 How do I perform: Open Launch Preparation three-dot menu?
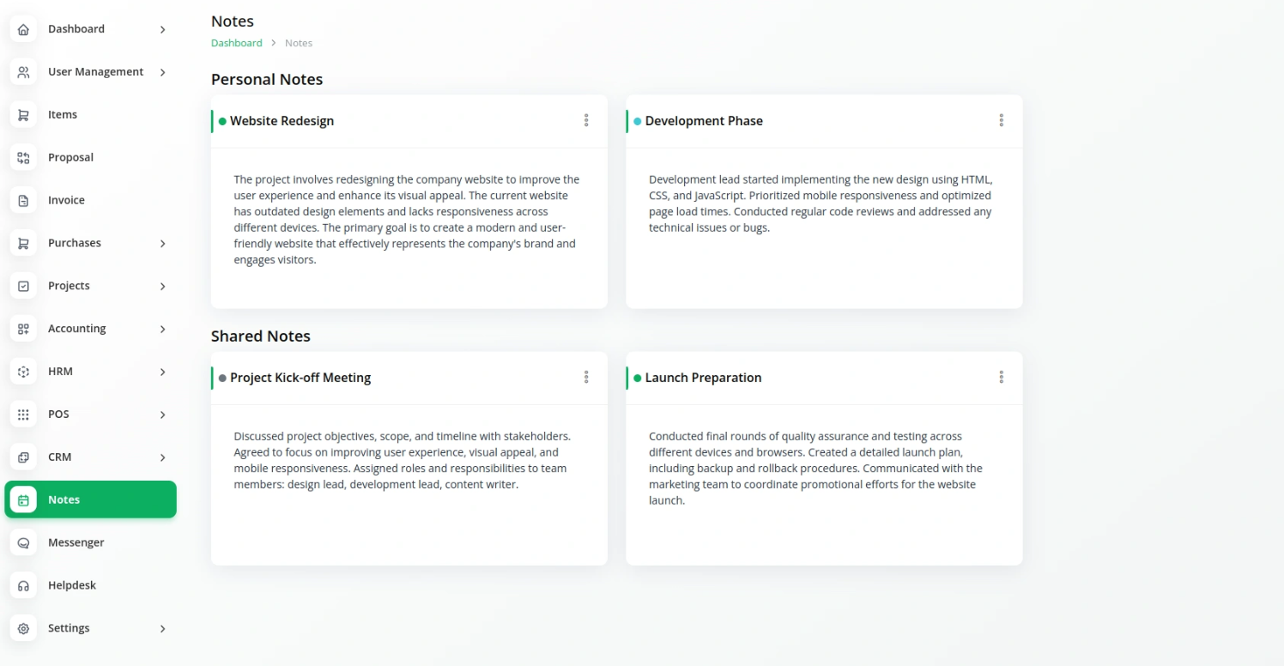pos(1001,378)
